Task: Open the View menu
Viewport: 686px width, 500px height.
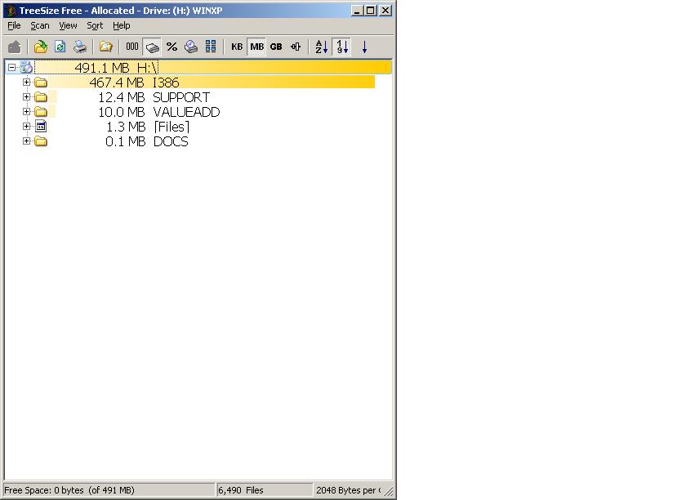Action: point(69,26)
